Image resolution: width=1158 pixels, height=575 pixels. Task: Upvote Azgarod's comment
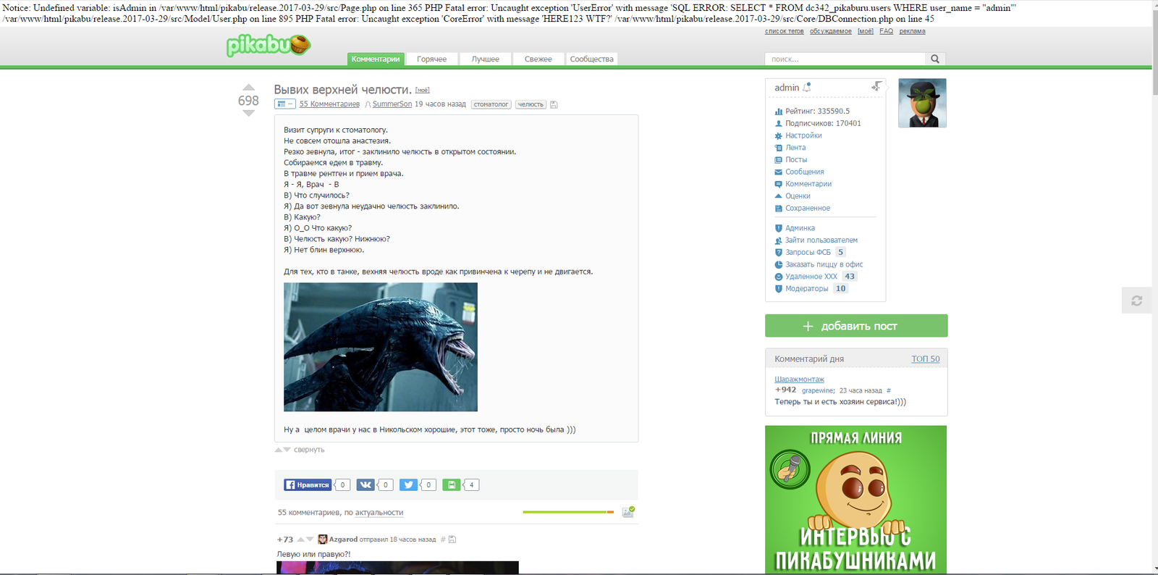click(301, 540)
